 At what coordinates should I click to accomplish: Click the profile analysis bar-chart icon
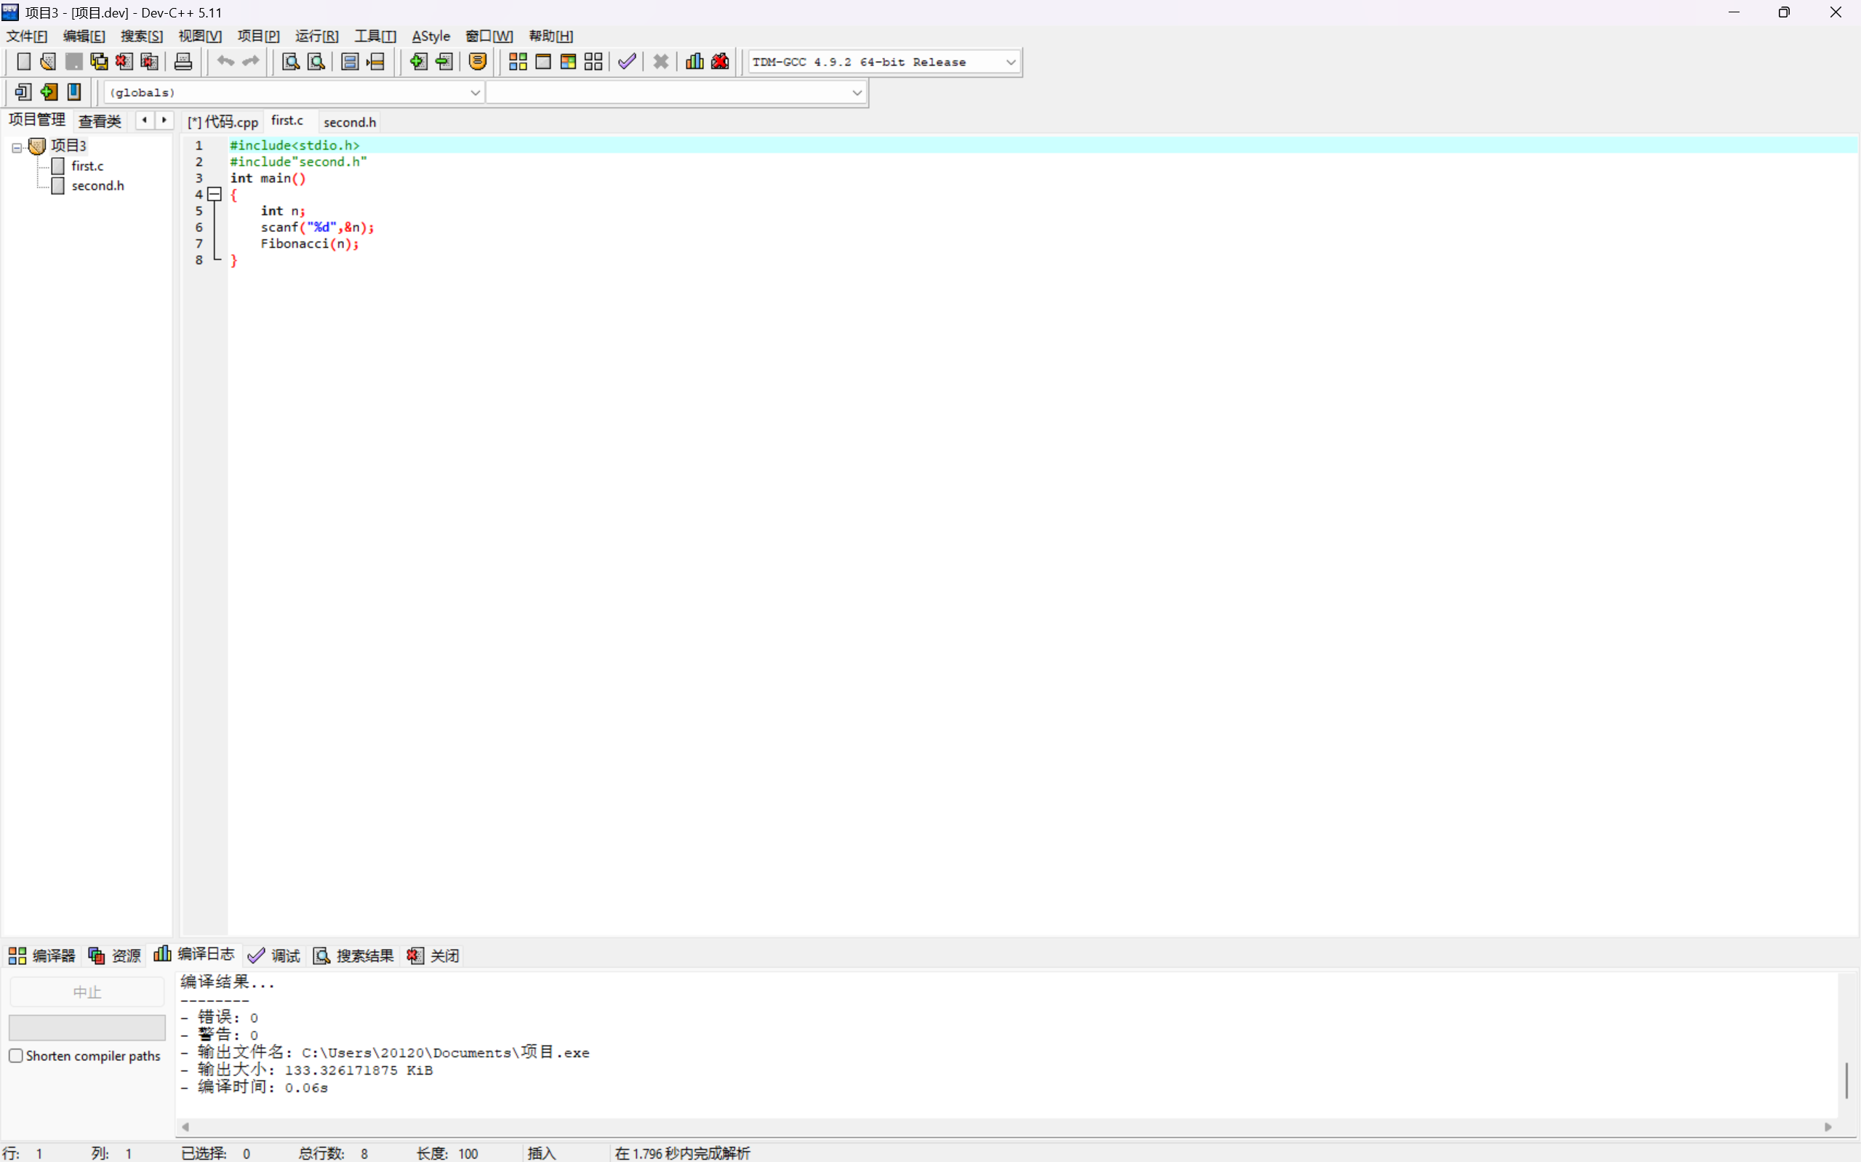pyautogui.click(x=695, y=62)
